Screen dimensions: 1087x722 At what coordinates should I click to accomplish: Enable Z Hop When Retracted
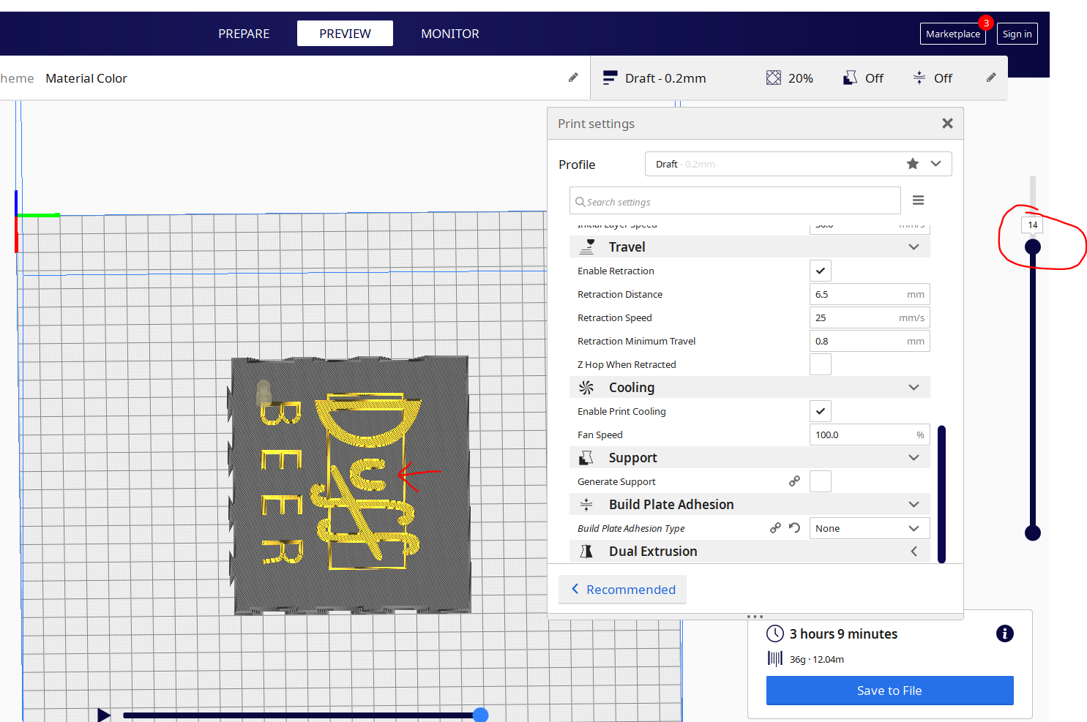821,364
